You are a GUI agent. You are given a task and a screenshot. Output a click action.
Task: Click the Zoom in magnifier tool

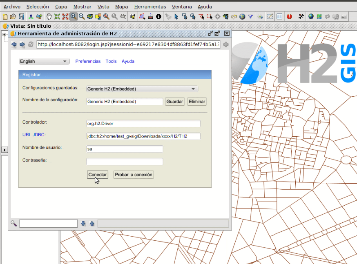(x=74, y=17)
